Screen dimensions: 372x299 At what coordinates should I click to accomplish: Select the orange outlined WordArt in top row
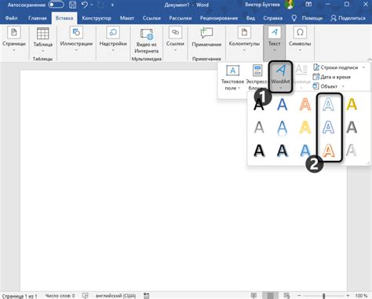tap(305, 104)
